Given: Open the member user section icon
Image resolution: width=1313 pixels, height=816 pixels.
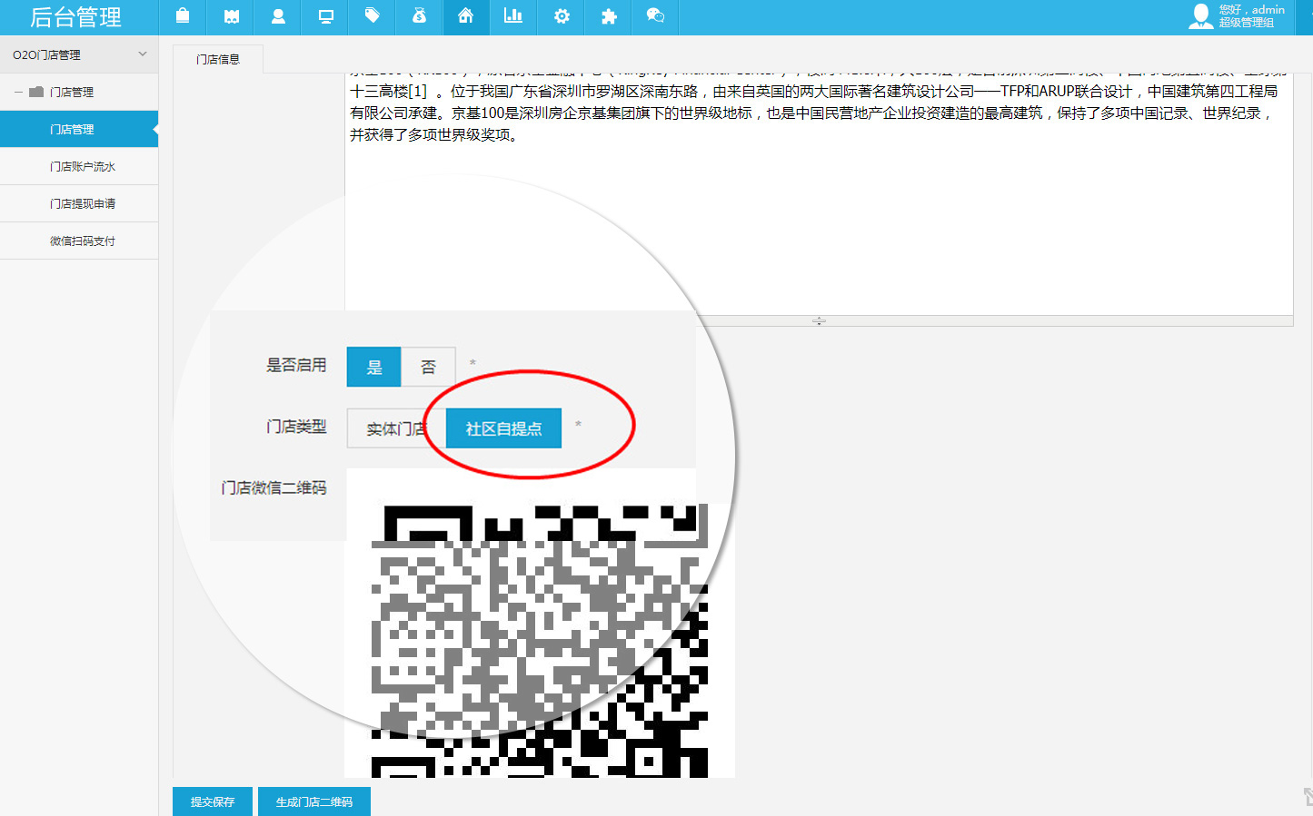Looking at the screenshot, I should [x=278, y=16].
